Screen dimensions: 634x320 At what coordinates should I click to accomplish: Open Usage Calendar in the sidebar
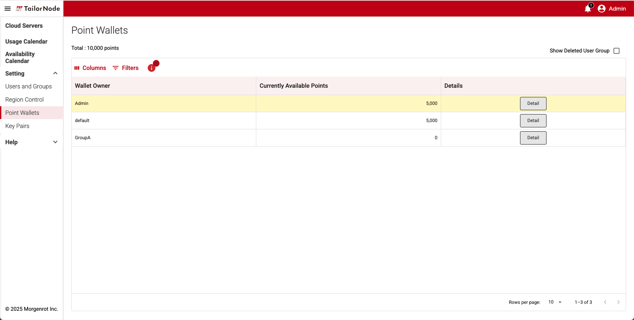(x=26, y=42)
